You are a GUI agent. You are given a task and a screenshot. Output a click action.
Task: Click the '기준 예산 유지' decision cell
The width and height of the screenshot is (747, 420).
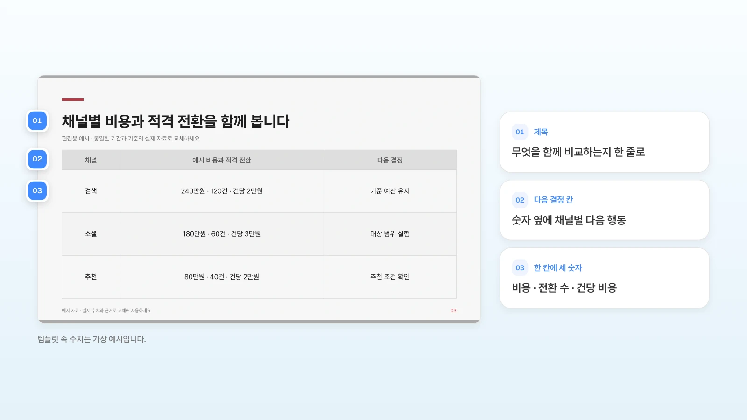pyautogui.click(x=390, y=191)
